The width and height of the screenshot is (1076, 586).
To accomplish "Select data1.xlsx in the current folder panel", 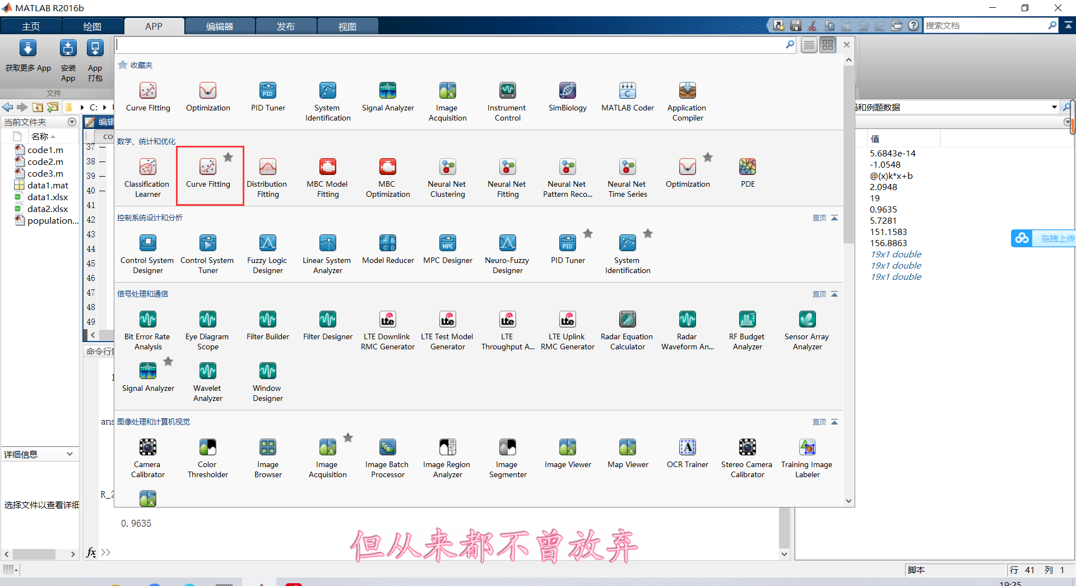I will (48, 197).
